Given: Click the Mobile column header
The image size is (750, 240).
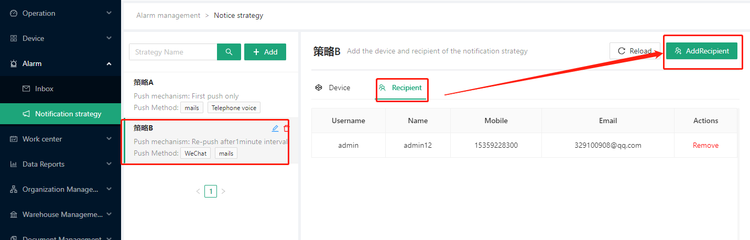Looking at the screenshot, I should (x=496, y=121).
